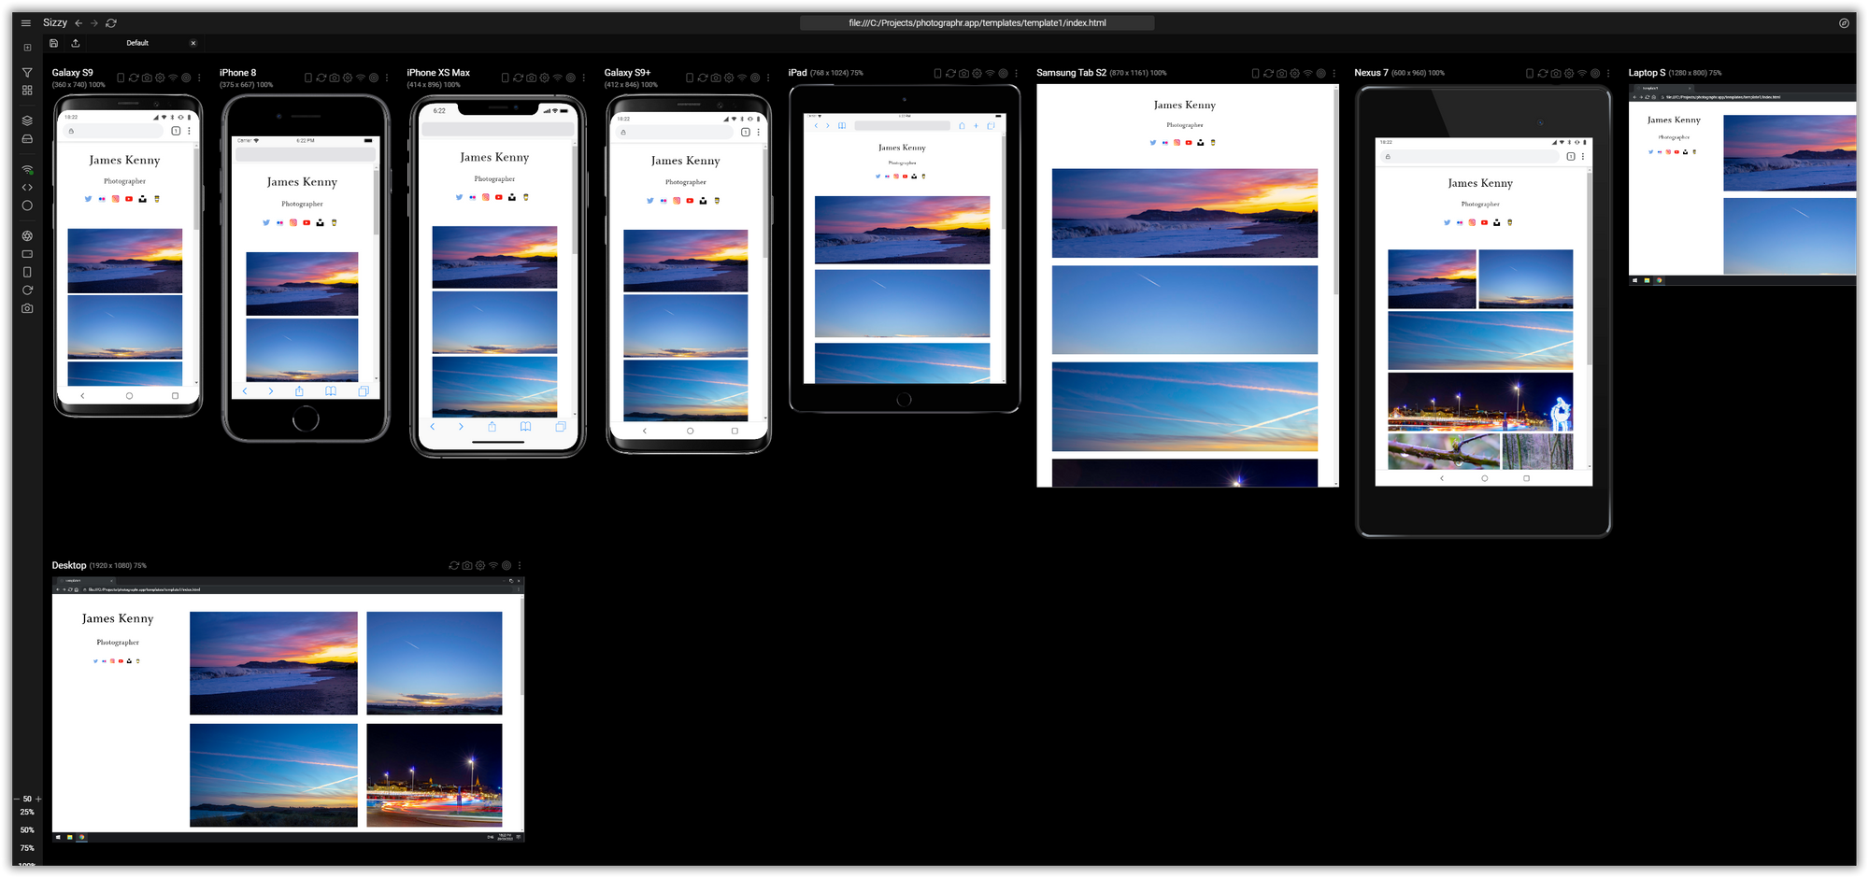The height and width of the screenshot is (878, 1869).
Task: Open the three-dot menu for Samsung Tab S2
Action: [x=1334, y=73]
